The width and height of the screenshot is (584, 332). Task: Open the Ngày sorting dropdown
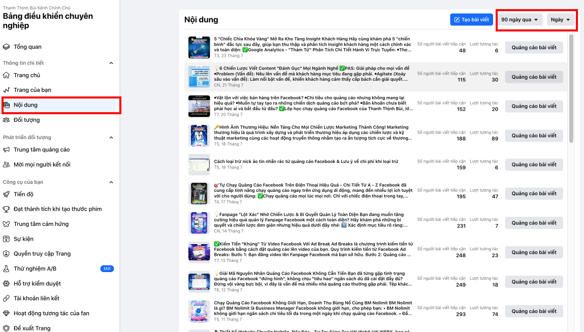(561, 20)
